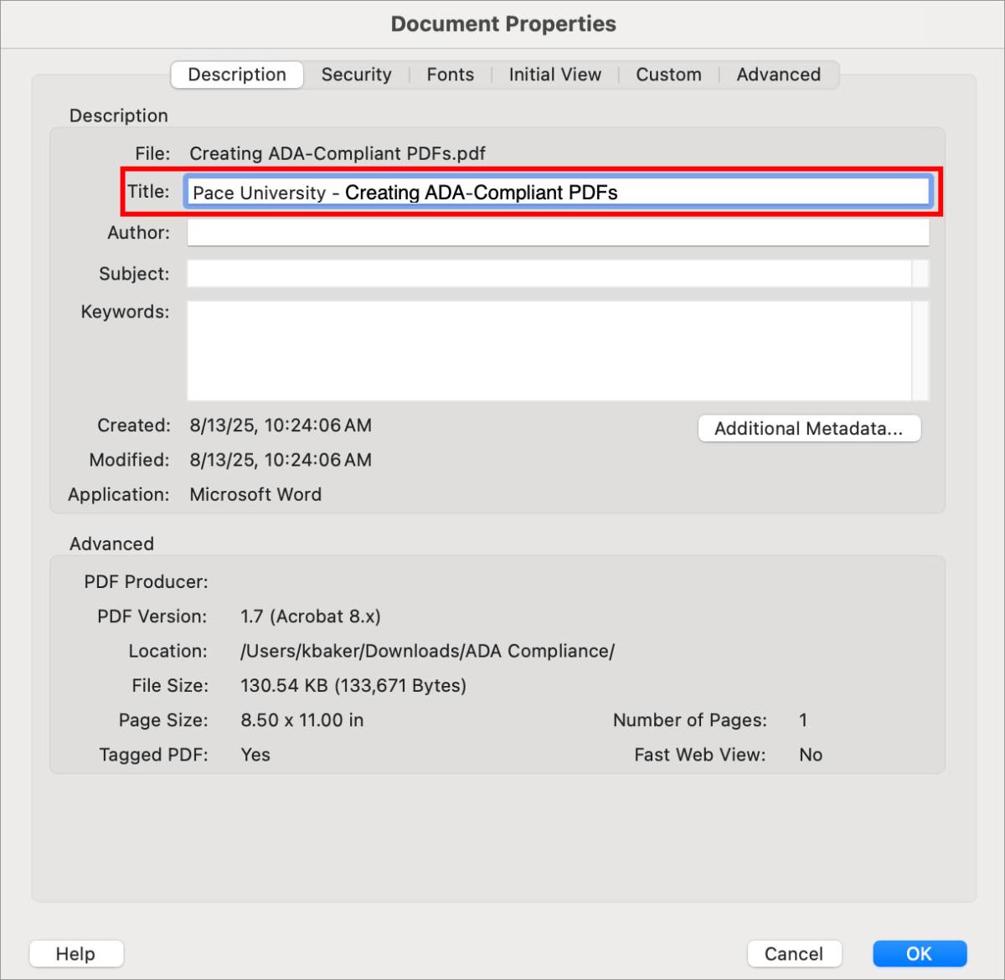Click the empty Author field
The height and width of the screenshot is (980, 1005).
tap(557, 233)
